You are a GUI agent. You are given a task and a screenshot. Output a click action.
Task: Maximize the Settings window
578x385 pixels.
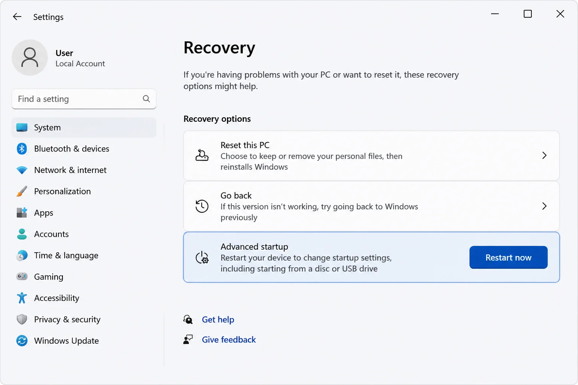tap(528, 14)
